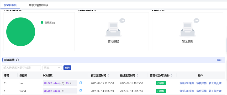Click the 查询 button
The width and height of the screenshot is (227, 95).
click(67, 68)
